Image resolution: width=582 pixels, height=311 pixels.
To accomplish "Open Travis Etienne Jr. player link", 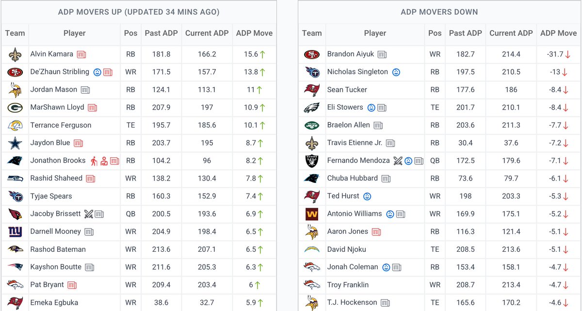I will click(355, 143).
